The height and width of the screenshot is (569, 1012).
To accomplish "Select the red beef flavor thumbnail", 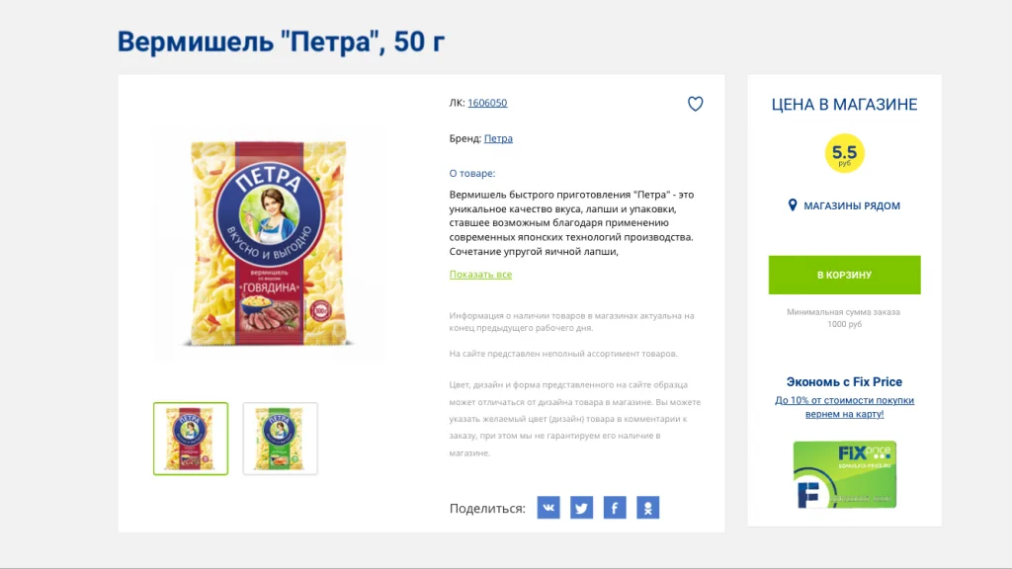I will (191, 439).
